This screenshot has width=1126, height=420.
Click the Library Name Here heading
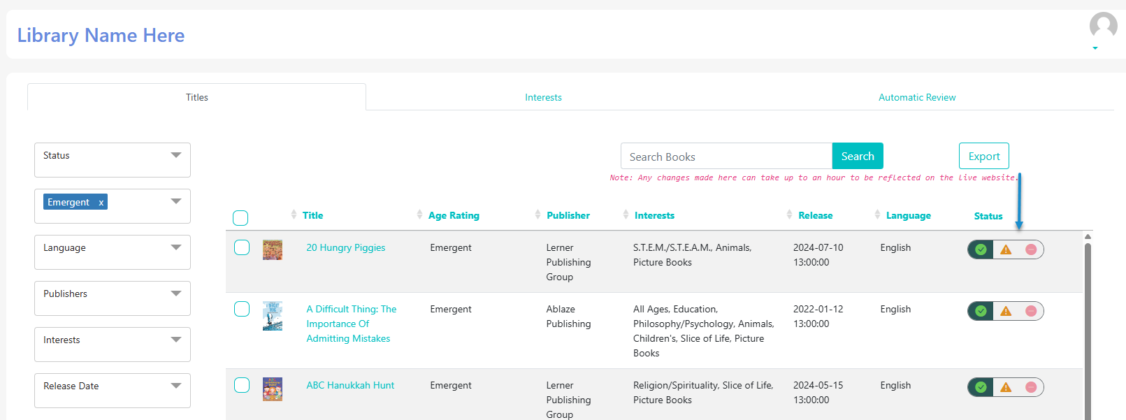click(101, 35)
